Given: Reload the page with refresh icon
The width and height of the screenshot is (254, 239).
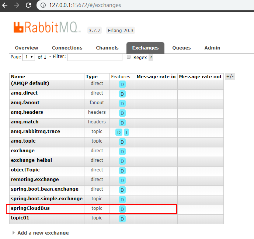Looking at the screenshot, I should (28, 5).
